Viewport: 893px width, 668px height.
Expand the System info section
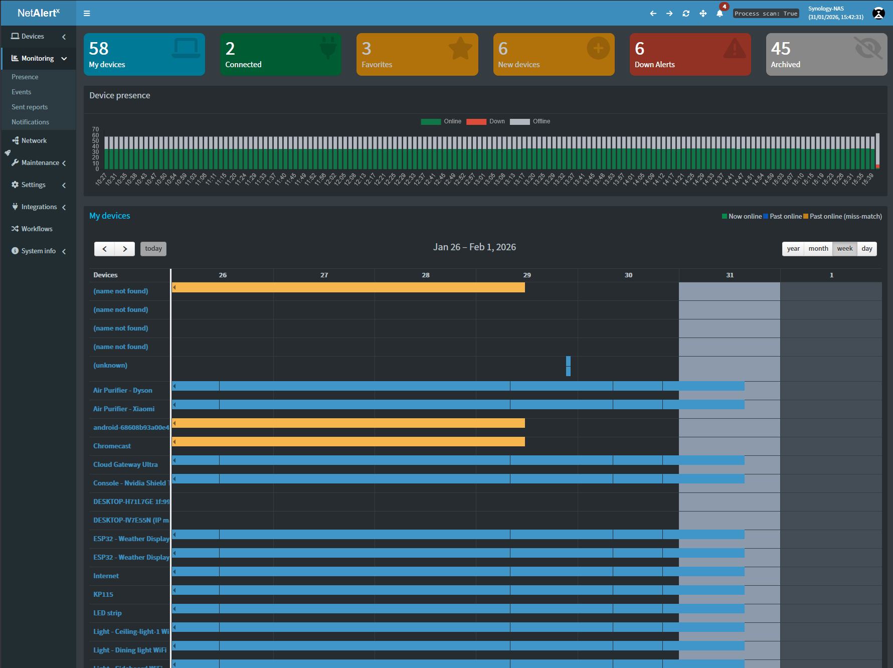(x=64, y=251)
